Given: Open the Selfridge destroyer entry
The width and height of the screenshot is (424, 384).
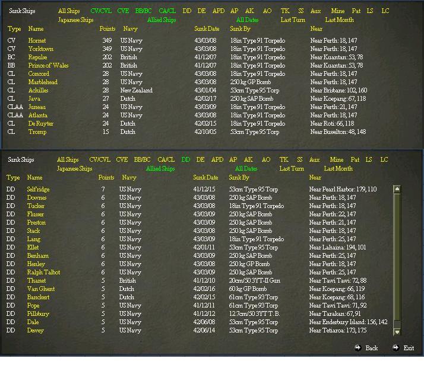Looking at the screenshot, I should pyautogui.click(x=38, y=190).
